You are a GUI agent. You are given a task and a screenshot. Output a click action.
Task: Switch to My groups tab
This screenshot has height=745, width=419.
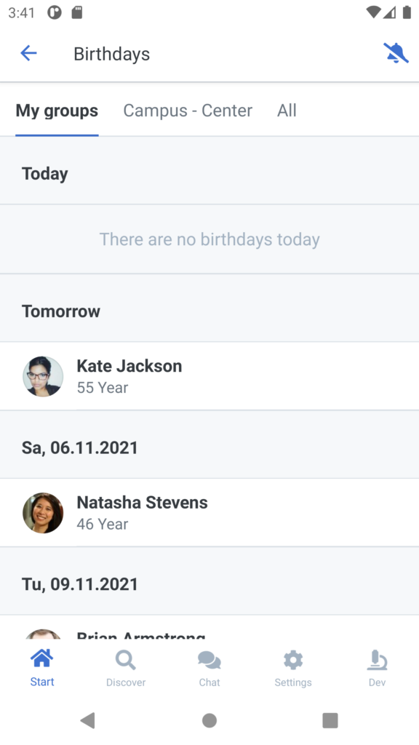point(57,111)
